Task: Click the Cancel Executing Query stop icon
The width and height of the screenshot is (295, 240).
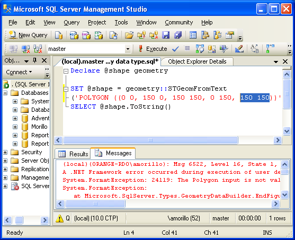Action: click(x=187, y=49)
